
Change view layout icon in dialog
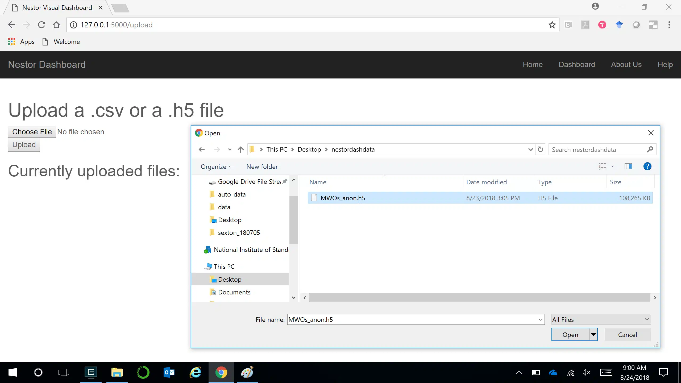[603, 166]
